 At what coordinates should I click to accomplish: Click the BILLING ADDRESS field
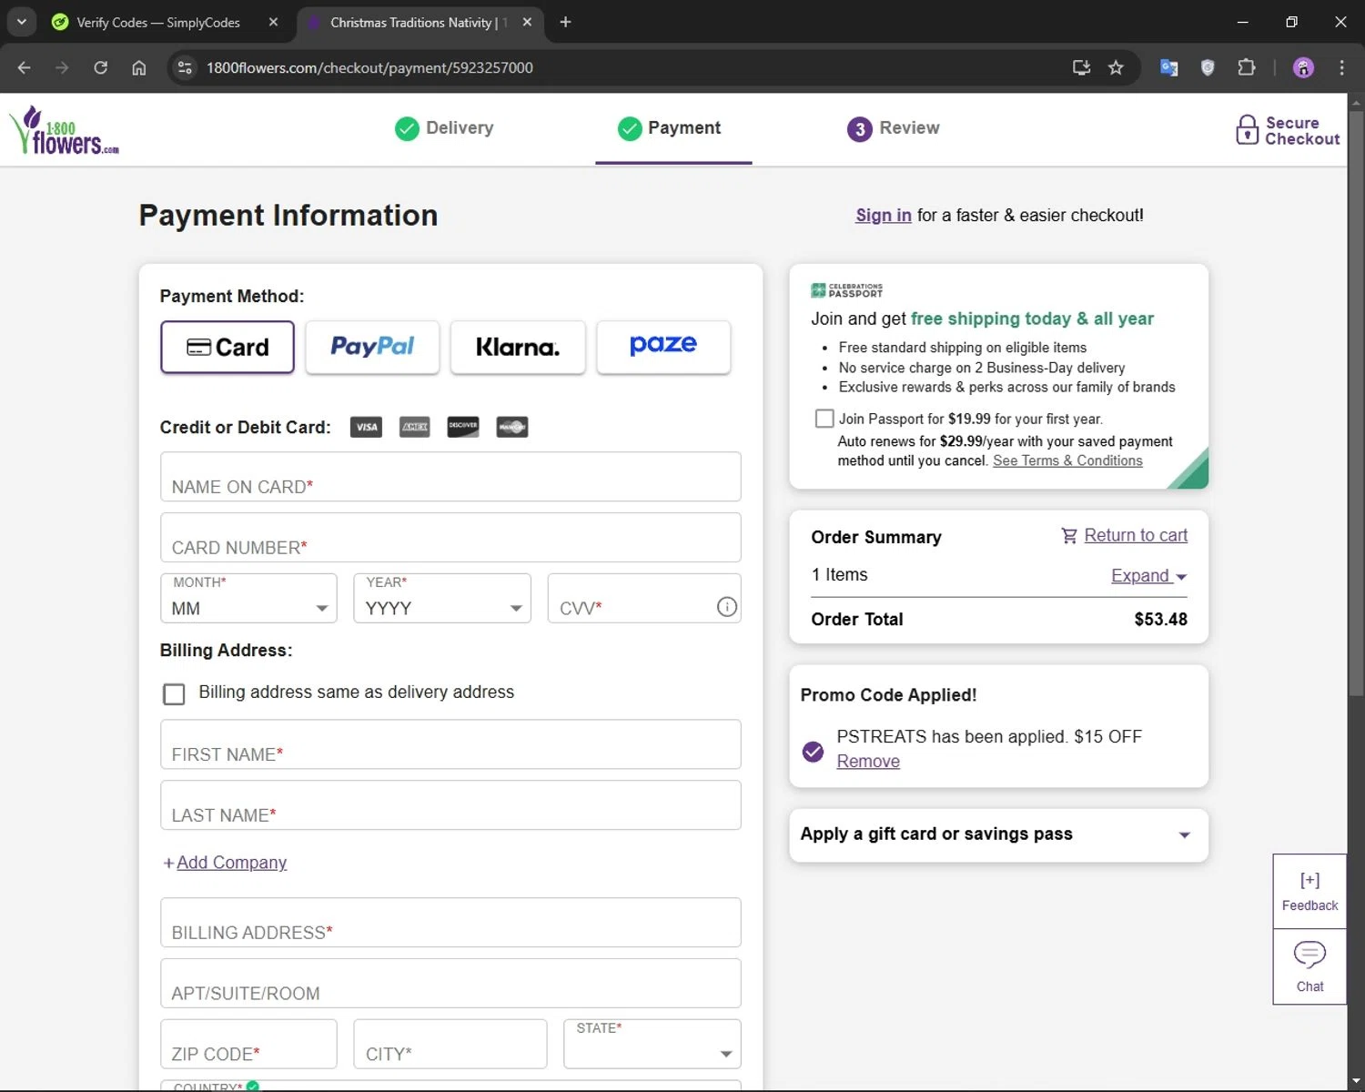pyautogui.click(x=450, y=923)
